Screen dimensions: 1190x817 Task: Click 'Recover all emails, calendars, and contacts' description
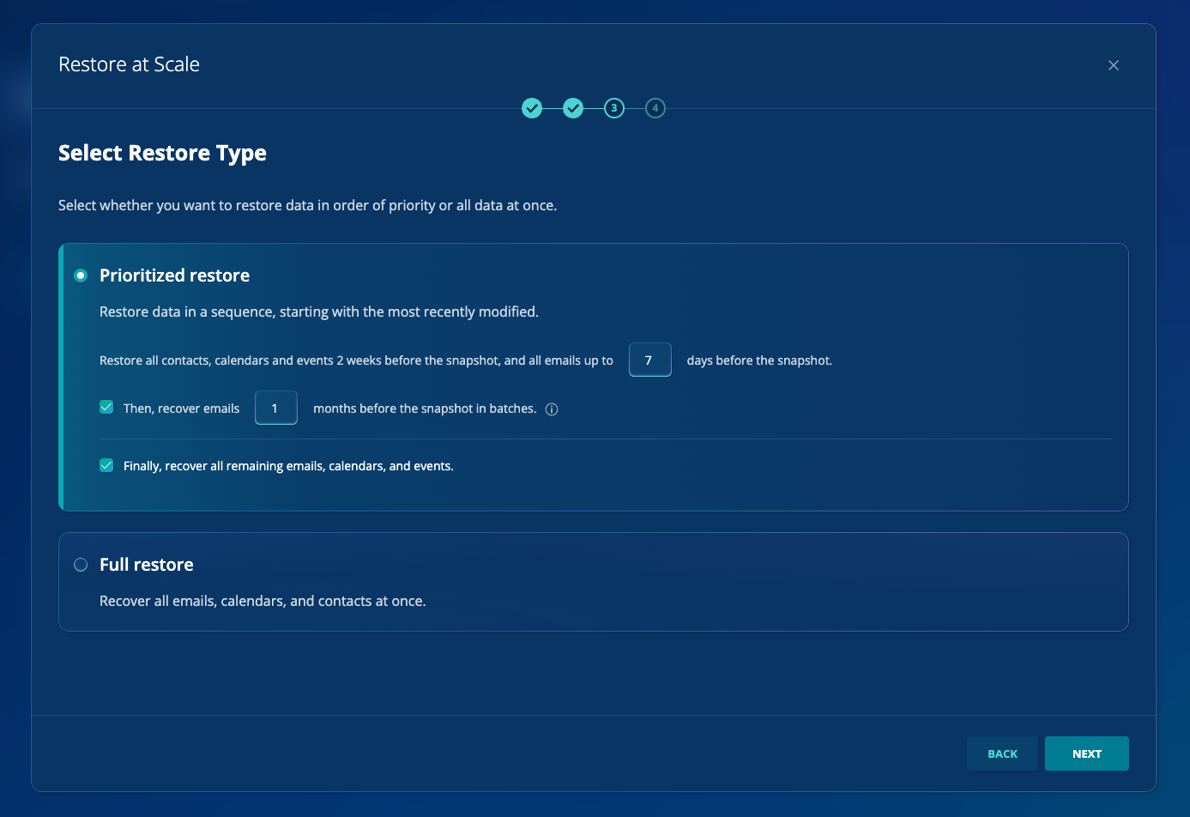(263, 601)
